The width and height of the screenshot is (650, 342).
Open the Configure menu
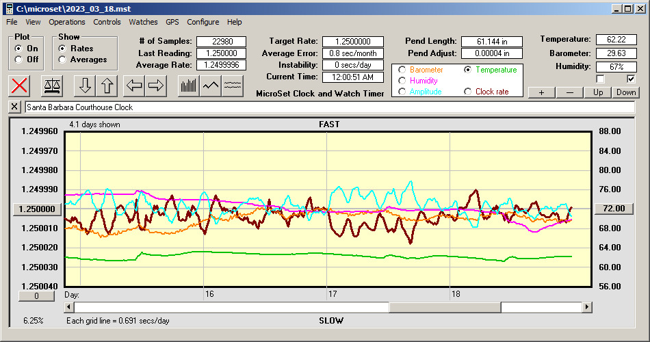(203, 22)
